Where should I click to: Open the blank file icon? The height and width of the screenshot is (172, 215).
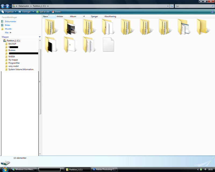pyautogui.click(x=108, y=44)
